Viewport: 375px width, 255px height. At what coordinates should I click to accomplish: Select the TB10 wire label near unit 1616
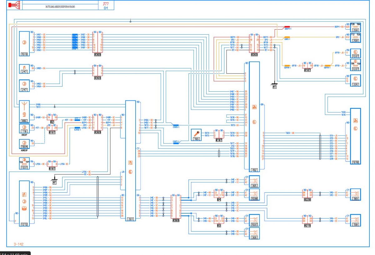point(343,112)
